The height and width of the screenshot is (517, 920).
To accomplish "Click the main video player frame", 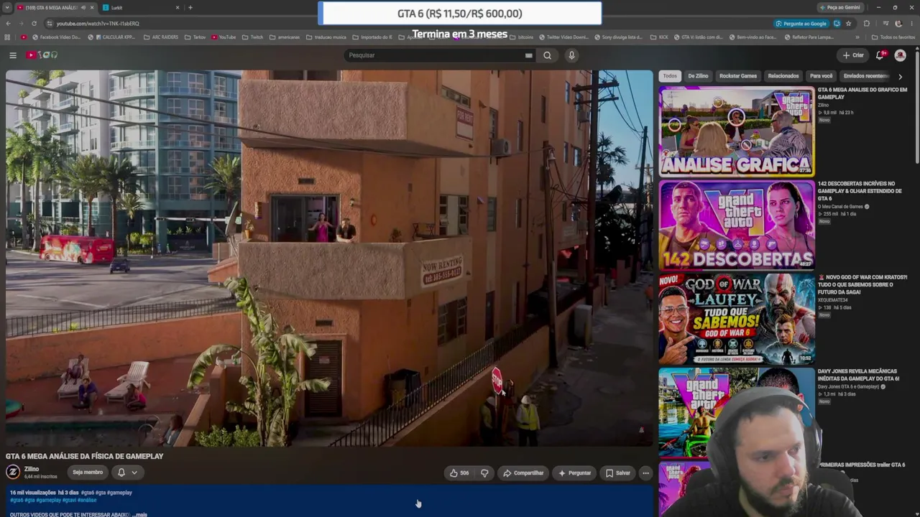I will click(329, 258).
